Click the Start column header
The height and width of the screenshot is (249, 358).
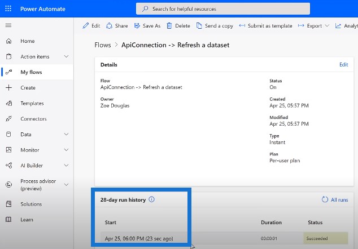[111, 223]
